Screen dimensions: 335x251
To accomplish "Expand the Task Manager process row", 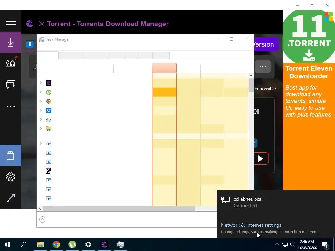I will pyautogui.click(x=41, y=120).
